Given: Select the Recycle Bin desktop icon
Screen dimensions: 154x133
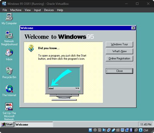Looking at the screenshot, I should tap(9, 73).
